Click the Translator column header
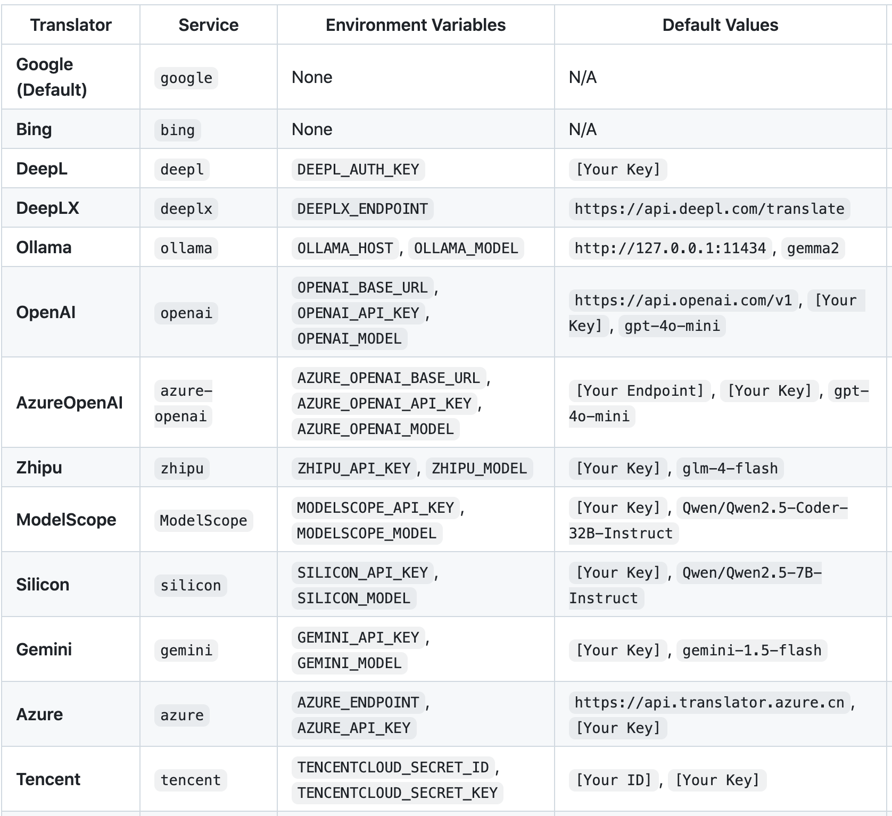The height and width of the screenshot is (816, 892). (x=71, y=25)
